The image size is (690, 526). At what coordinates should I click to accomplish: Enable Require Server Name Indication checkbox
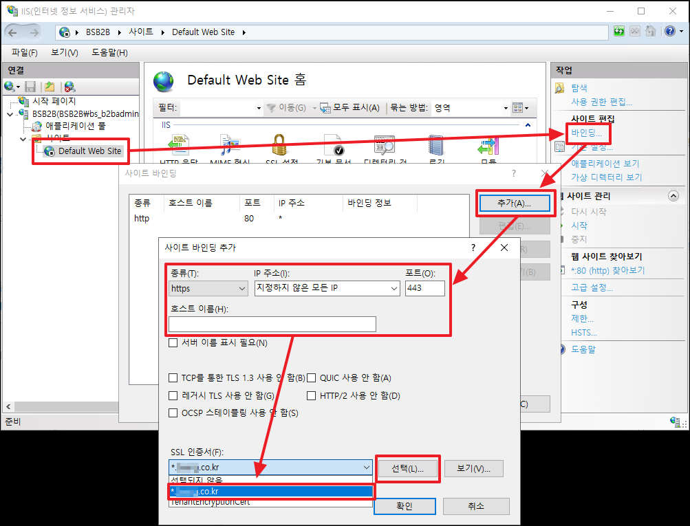point(173,342)
